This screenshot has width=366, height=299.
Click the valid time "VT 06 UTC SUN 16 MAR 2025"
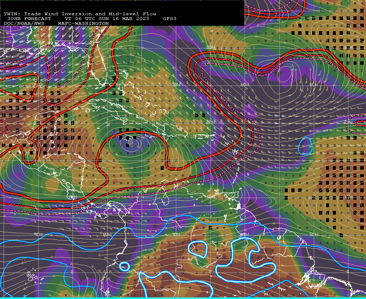(x=107, y=19)
